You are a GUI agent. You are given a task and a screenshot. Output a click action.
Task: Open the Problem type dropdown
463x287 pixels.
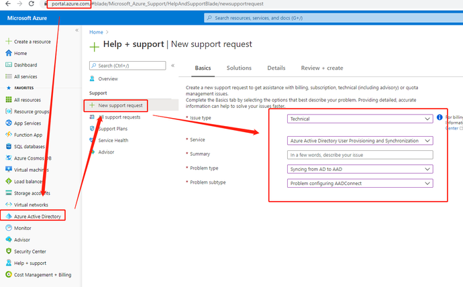[x=360, y=169]
